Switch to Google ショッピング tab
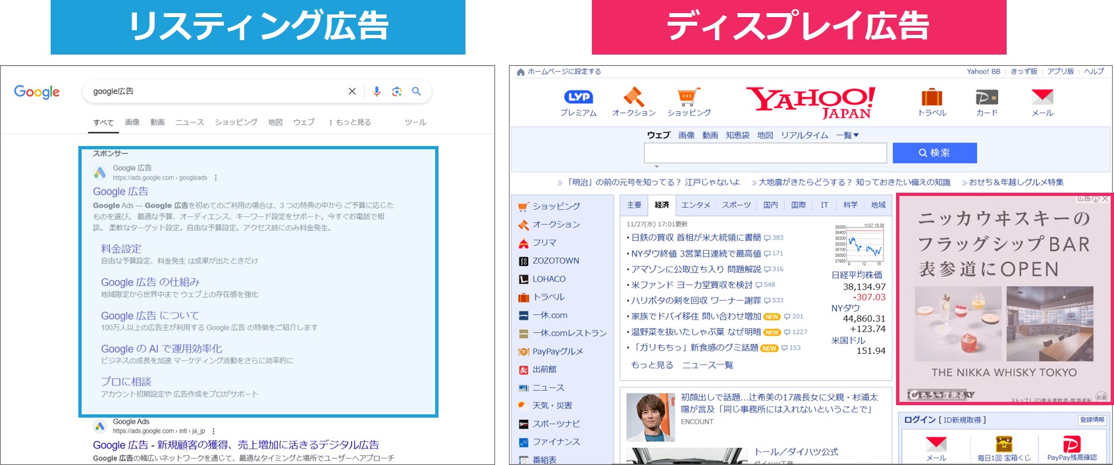The height and width of the screenshot is (465, 1114). (x=236, y=122)
